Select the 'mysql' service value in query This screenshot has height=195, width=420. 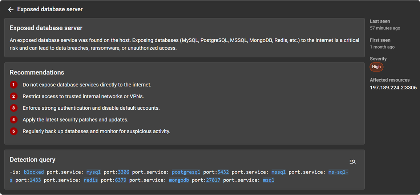tap(93, 172)
